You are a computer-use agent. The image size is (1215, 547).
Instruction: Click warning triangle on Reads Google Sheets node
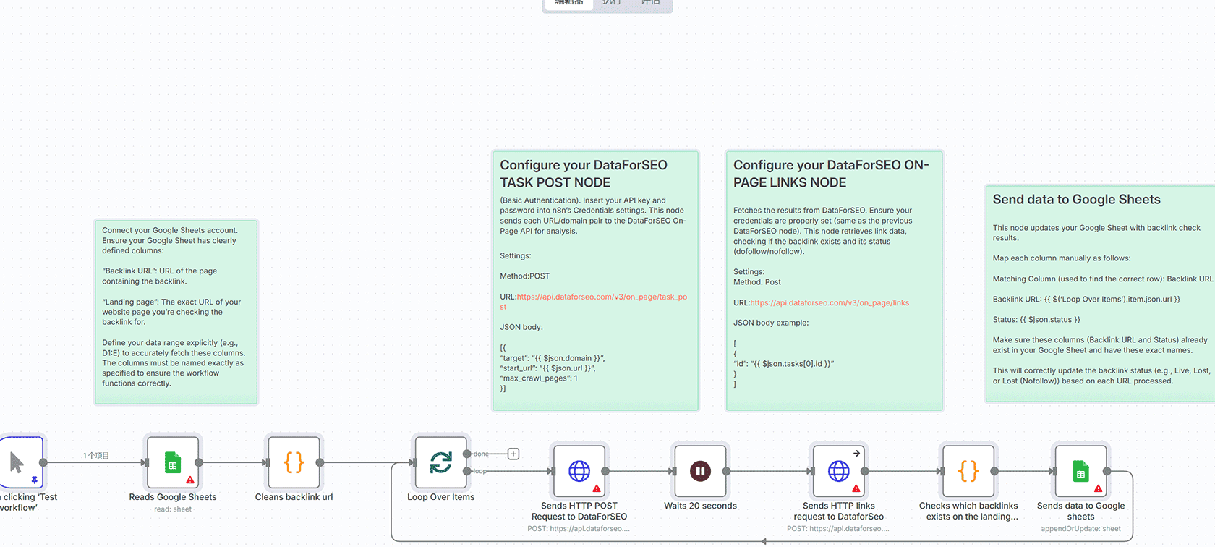click(x=190, y=480)
